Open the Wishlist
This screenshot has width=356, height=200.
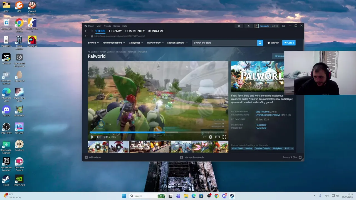coord(273,43)
